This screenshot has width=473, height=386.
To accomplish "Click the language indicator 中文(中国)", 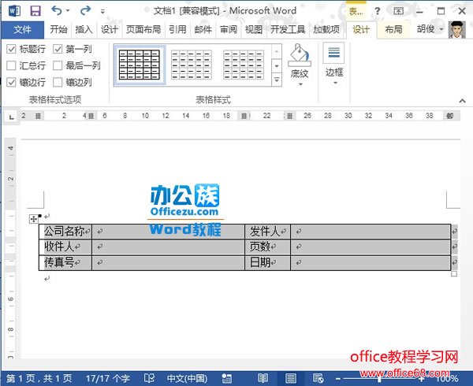I will (x=187, y=378).
